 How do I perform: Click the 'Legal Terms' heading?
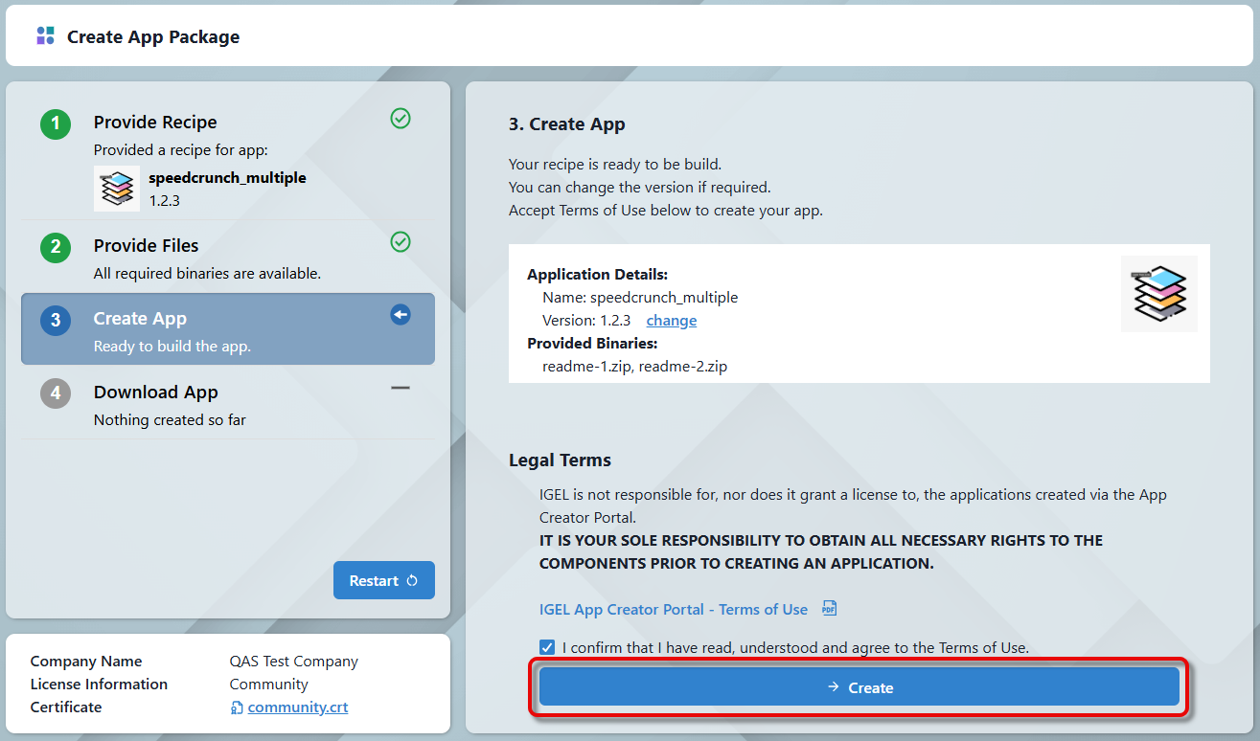pyautogui.click(x=560, y=460)
